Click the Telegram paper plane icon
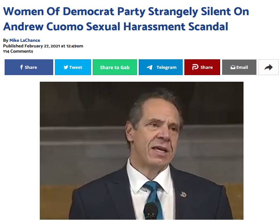 point(150,67)
